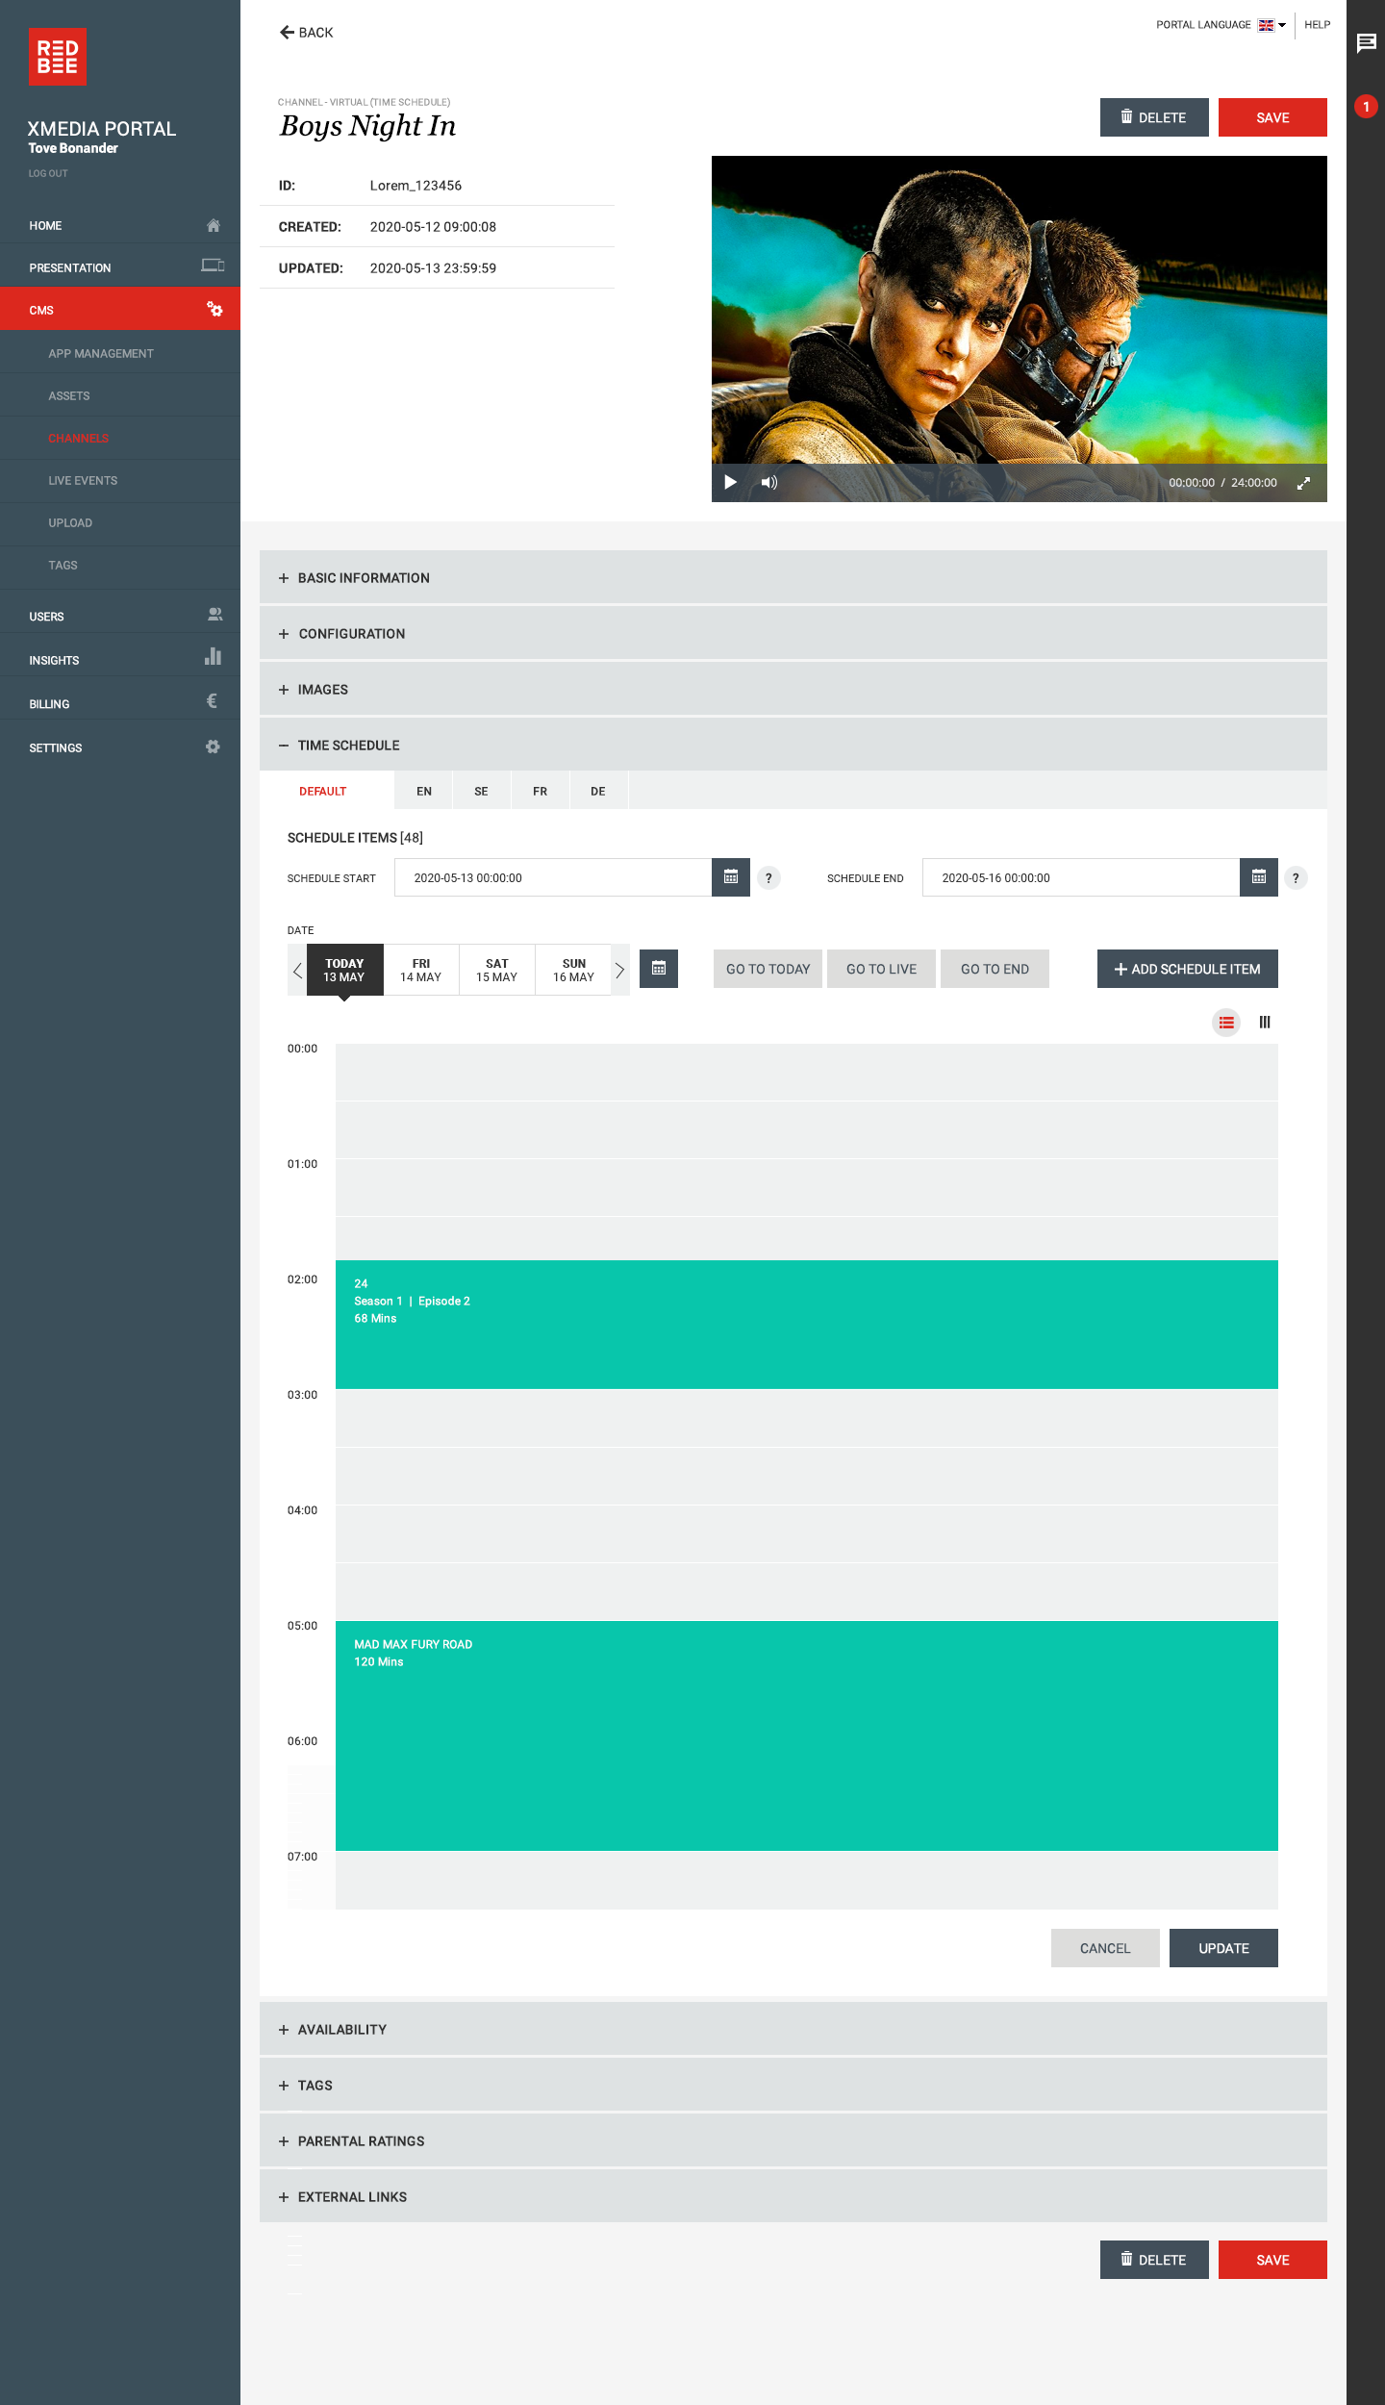Select Sat 15 May date
This screenshot has height=2405, width=1385.
[x=497, y=970]
